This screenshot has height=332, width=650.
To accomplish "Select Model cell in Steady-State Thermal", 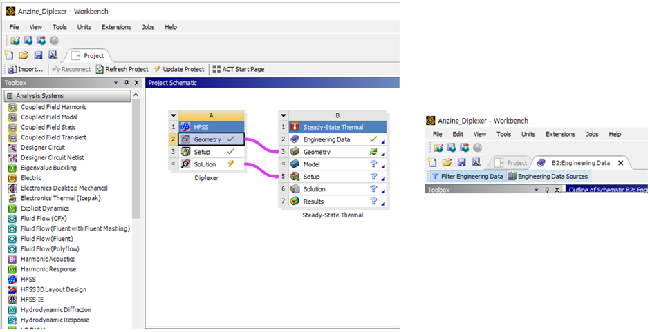I will [337, 164].
